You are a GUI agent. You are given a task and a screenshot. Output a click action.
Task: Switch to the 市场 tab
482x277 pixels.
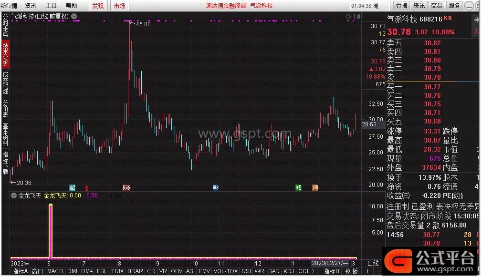point(120,6)
